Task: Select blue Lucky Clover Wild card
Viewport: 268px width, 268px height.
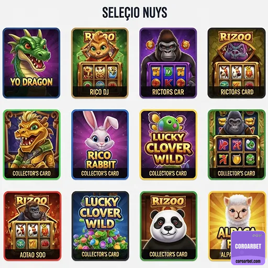Action: pos(100,226)
